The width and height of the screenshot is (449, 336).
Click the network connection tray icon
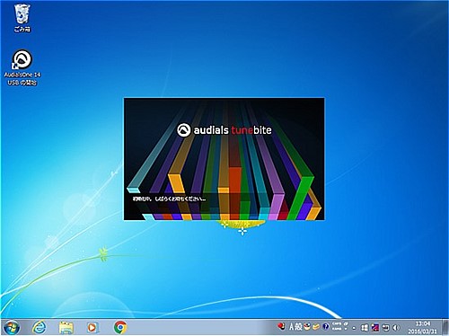pyautogui.click(x=386, y=328)
